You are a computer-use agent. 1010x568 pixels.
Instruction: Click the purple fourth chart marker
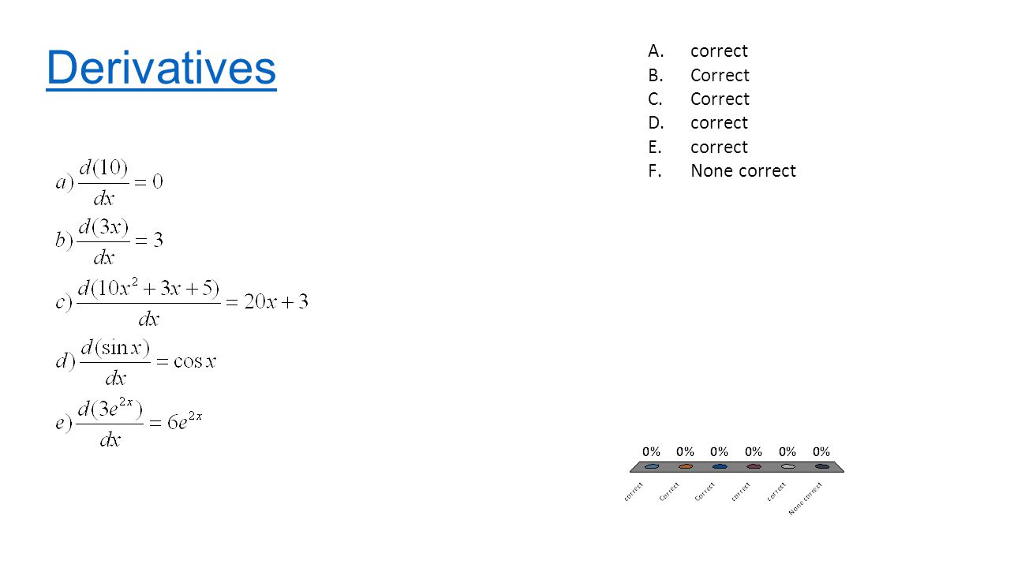(x=754, y=466)
